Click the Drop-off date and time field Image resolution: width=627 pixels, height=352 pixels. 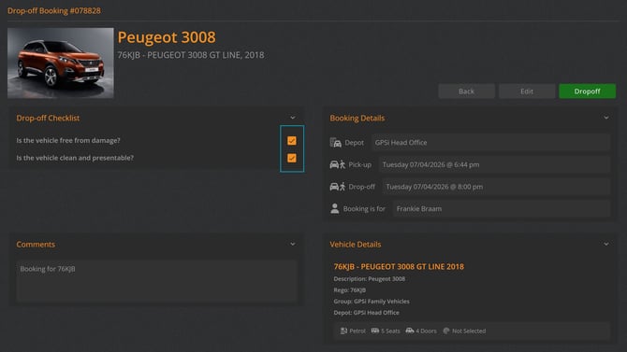(x=496, y=187)
